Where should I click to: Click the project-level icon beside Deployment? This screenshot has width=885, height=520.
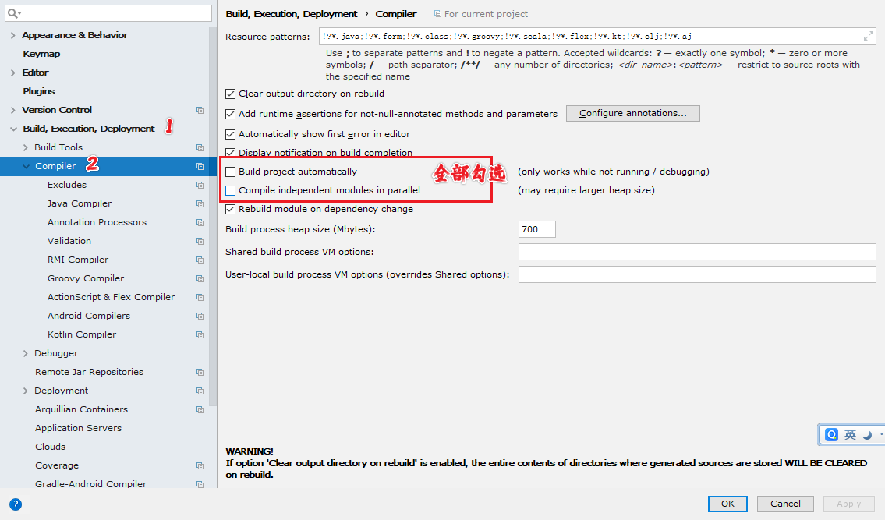pos(200,391)
